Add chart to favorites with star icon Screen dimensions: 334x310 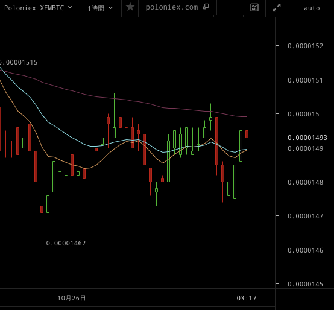[x=130, y=7]
